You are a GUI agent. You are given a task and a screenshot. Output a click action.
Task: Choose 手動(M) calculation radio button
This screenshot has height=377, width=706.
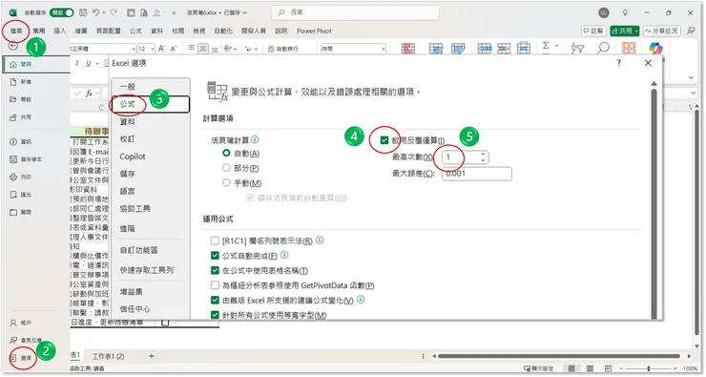(226, 183)
